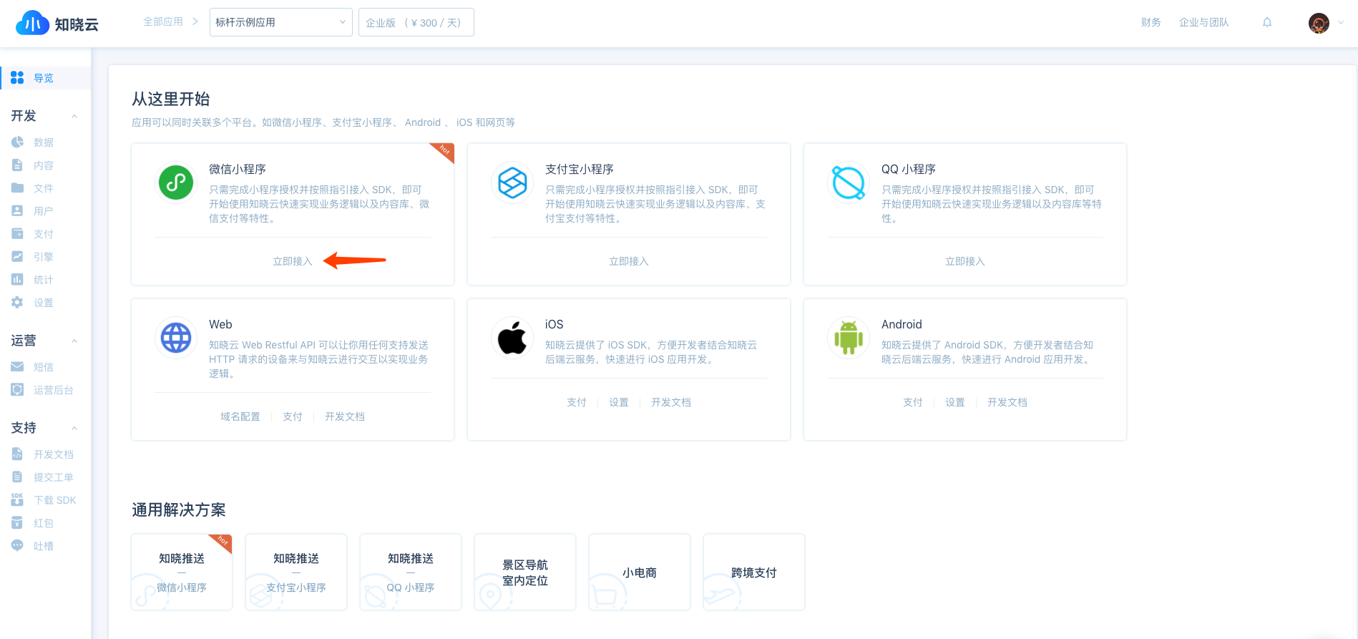Image resolution: width=1358 pixels, height=639 pixels.
Task: Click the user avatar in the header
Action: (1319, 23)
